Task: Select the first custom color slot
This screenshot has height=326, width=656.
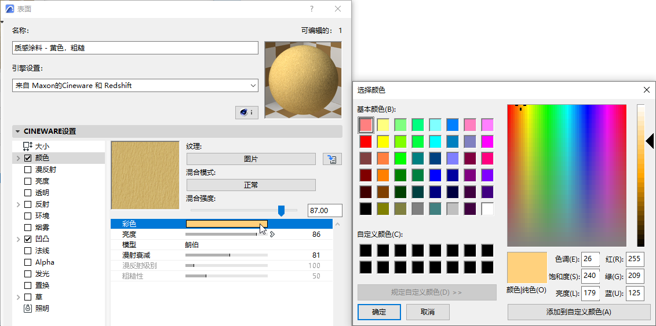Action: (x=366, y=250)
